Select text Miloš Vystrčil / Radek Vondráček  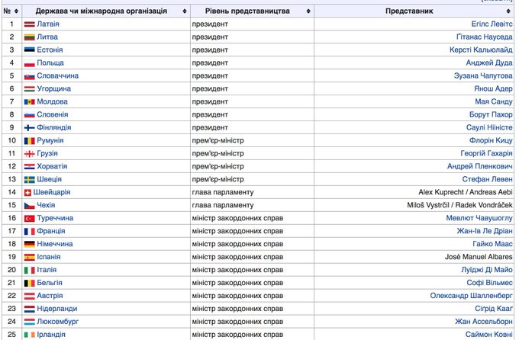pyautogui.click(x=459, y=205)
